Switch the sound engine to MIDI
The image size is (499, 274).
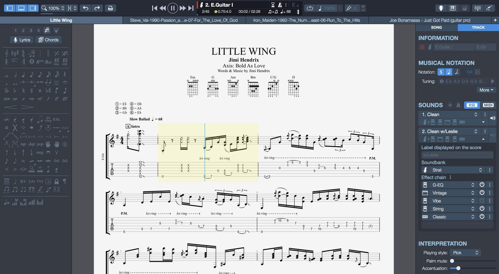click(x=488, y=105)
